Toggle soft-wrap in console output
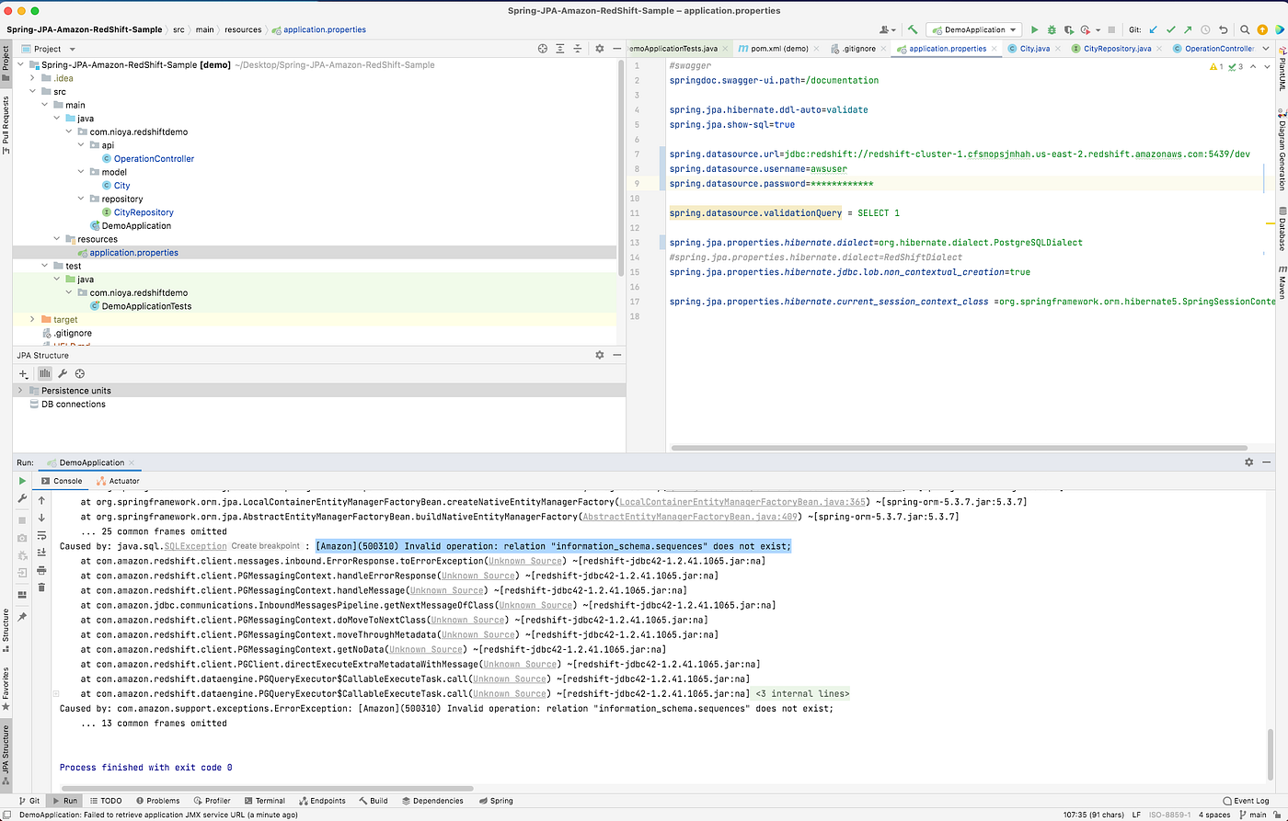The image size is (1288, 821). click(x=41, y=535)
